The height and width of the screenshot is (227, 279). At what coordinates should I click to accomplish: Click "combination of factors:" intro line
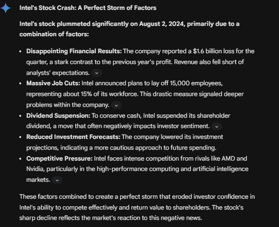54,34
